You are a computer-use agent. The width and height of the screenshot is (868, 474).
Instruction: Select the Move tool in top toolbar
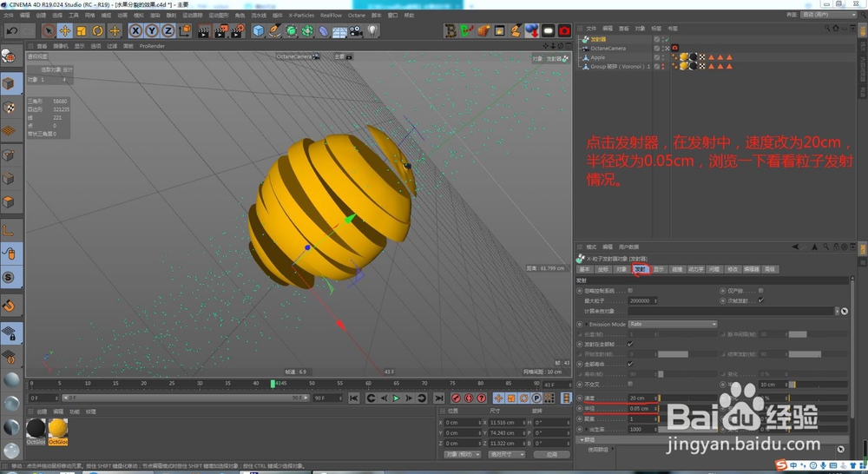click(x=65, y=31)
